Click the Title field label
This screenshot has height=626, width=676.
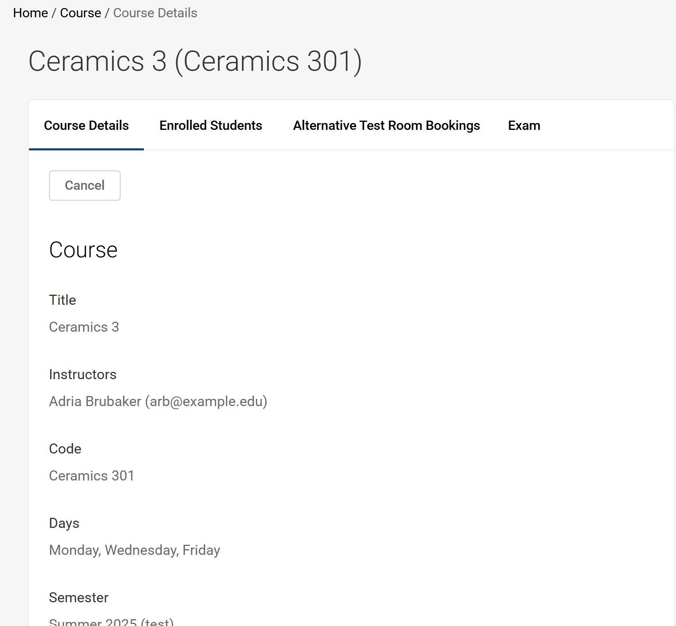[x=62, y=300]
